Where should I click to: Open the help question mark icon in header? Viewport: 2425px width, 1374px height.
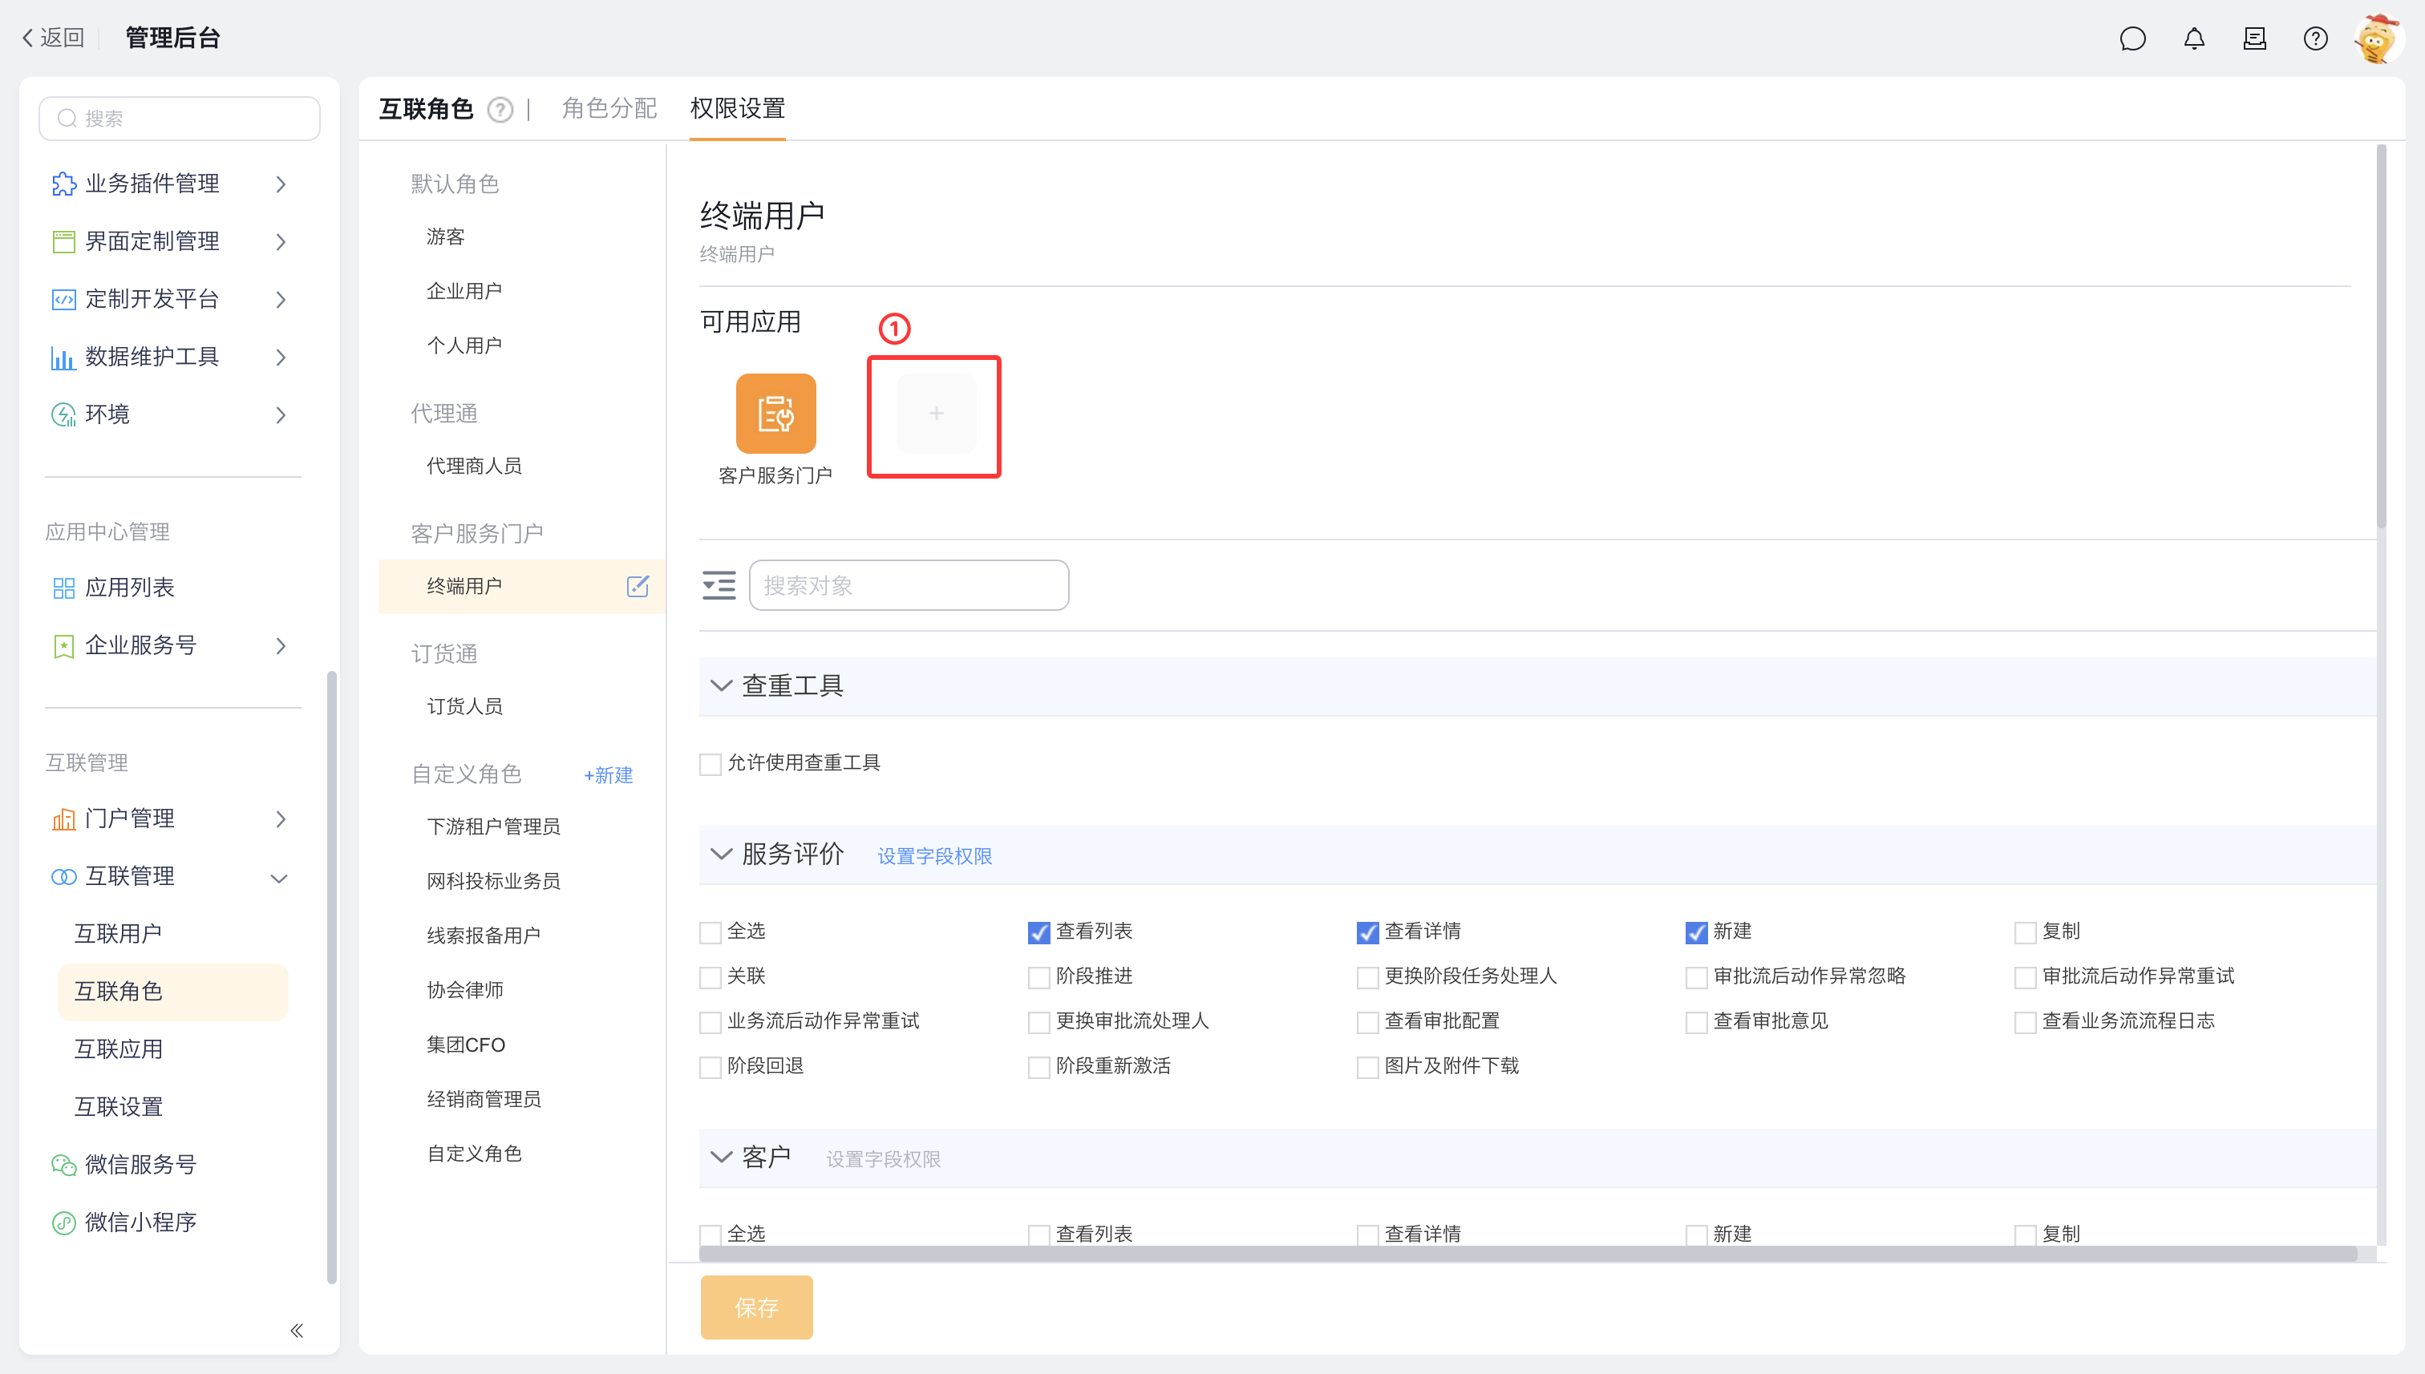point(2314,38)
